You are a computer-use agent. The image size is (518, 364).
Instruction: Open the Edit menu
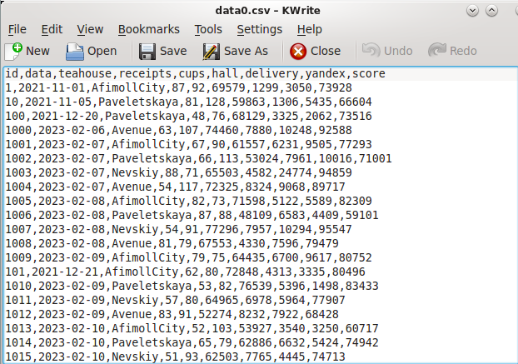click(52, 29)
